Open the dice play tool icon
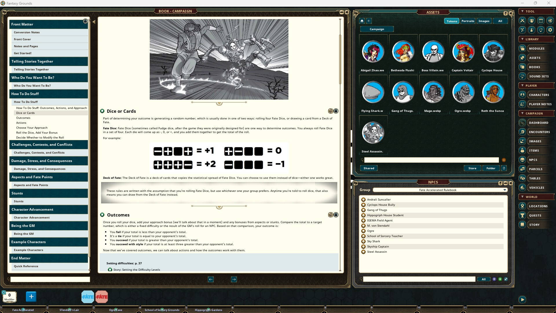 click(x=550, y=21)
